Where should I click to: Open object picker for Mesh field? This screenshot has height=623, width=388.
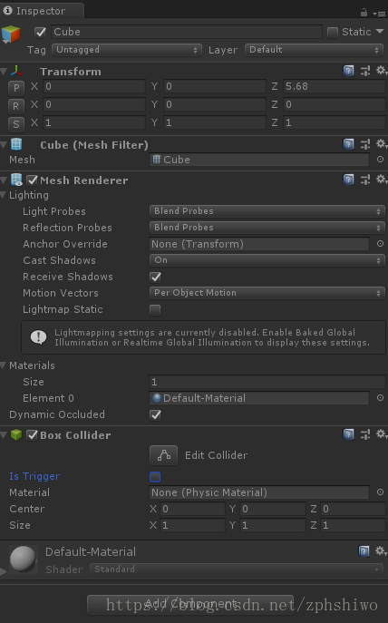click(380, 160)
